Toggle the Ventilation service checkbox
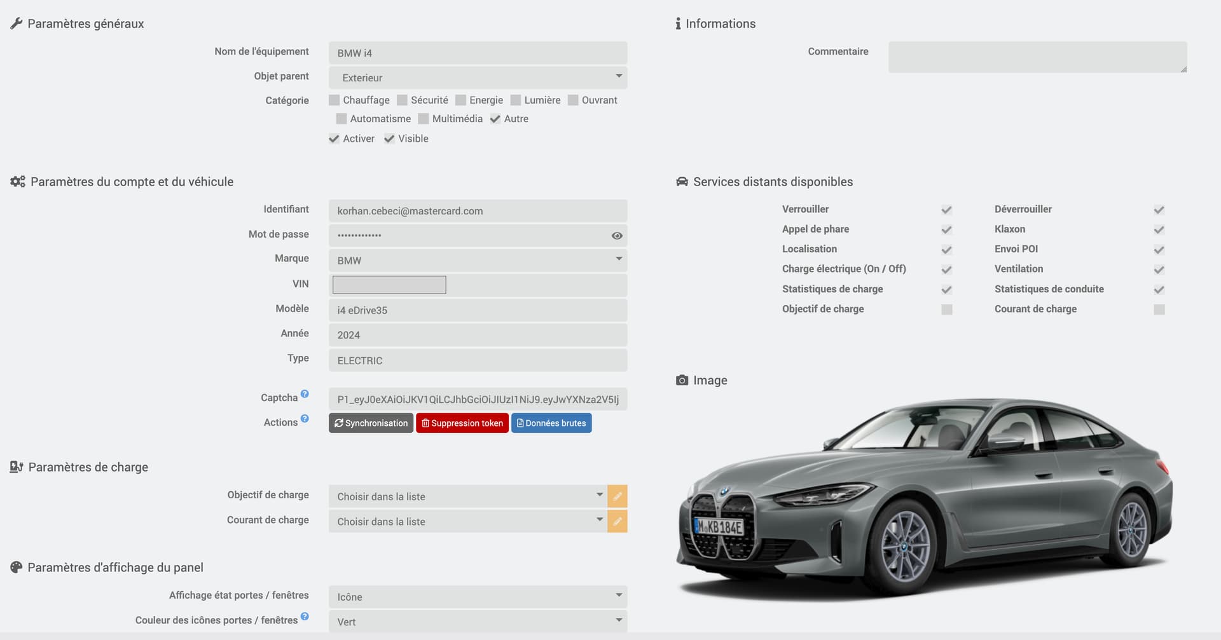This screenshot has height=640, width=1221. pos(1159,269)
